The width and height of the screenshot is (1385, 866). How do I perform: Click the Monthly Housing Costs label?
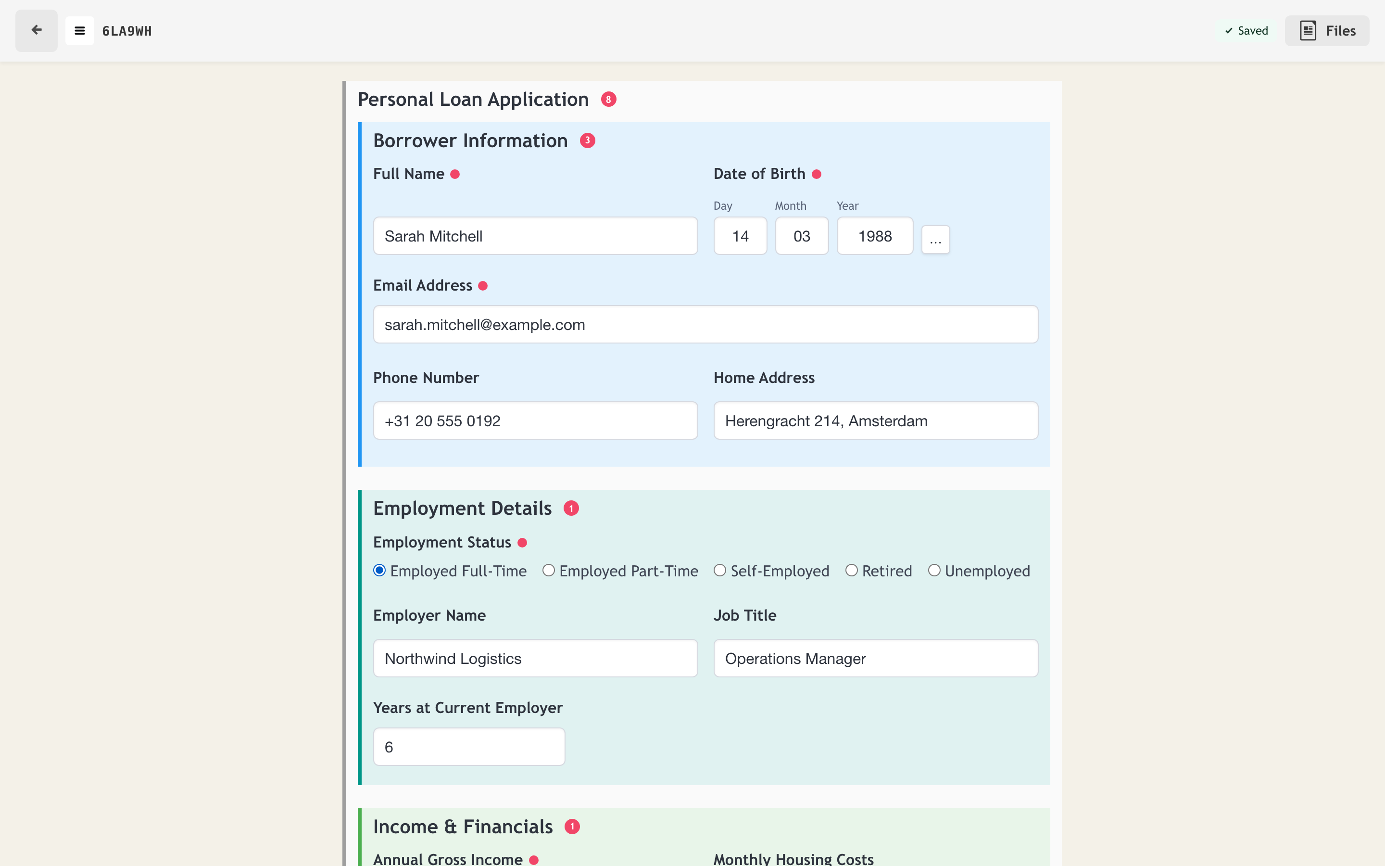pos(794,859)
